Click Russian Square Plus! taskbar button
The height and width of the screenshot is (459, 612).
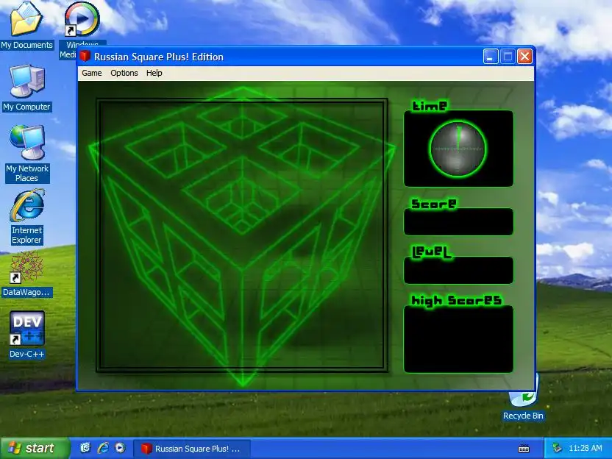coord(191,449)
